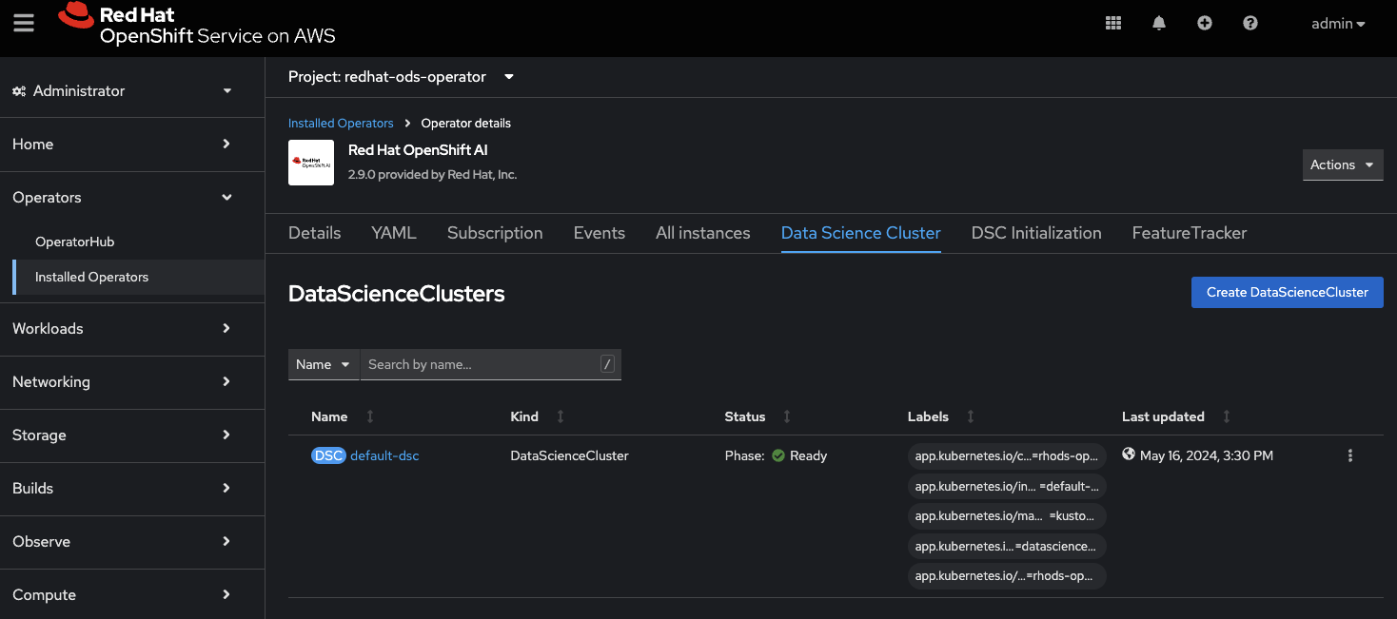The width and height of the screenshot is (1397, 619).
Task: Open the default-dsc resource link
Action: tap(384, 456)
